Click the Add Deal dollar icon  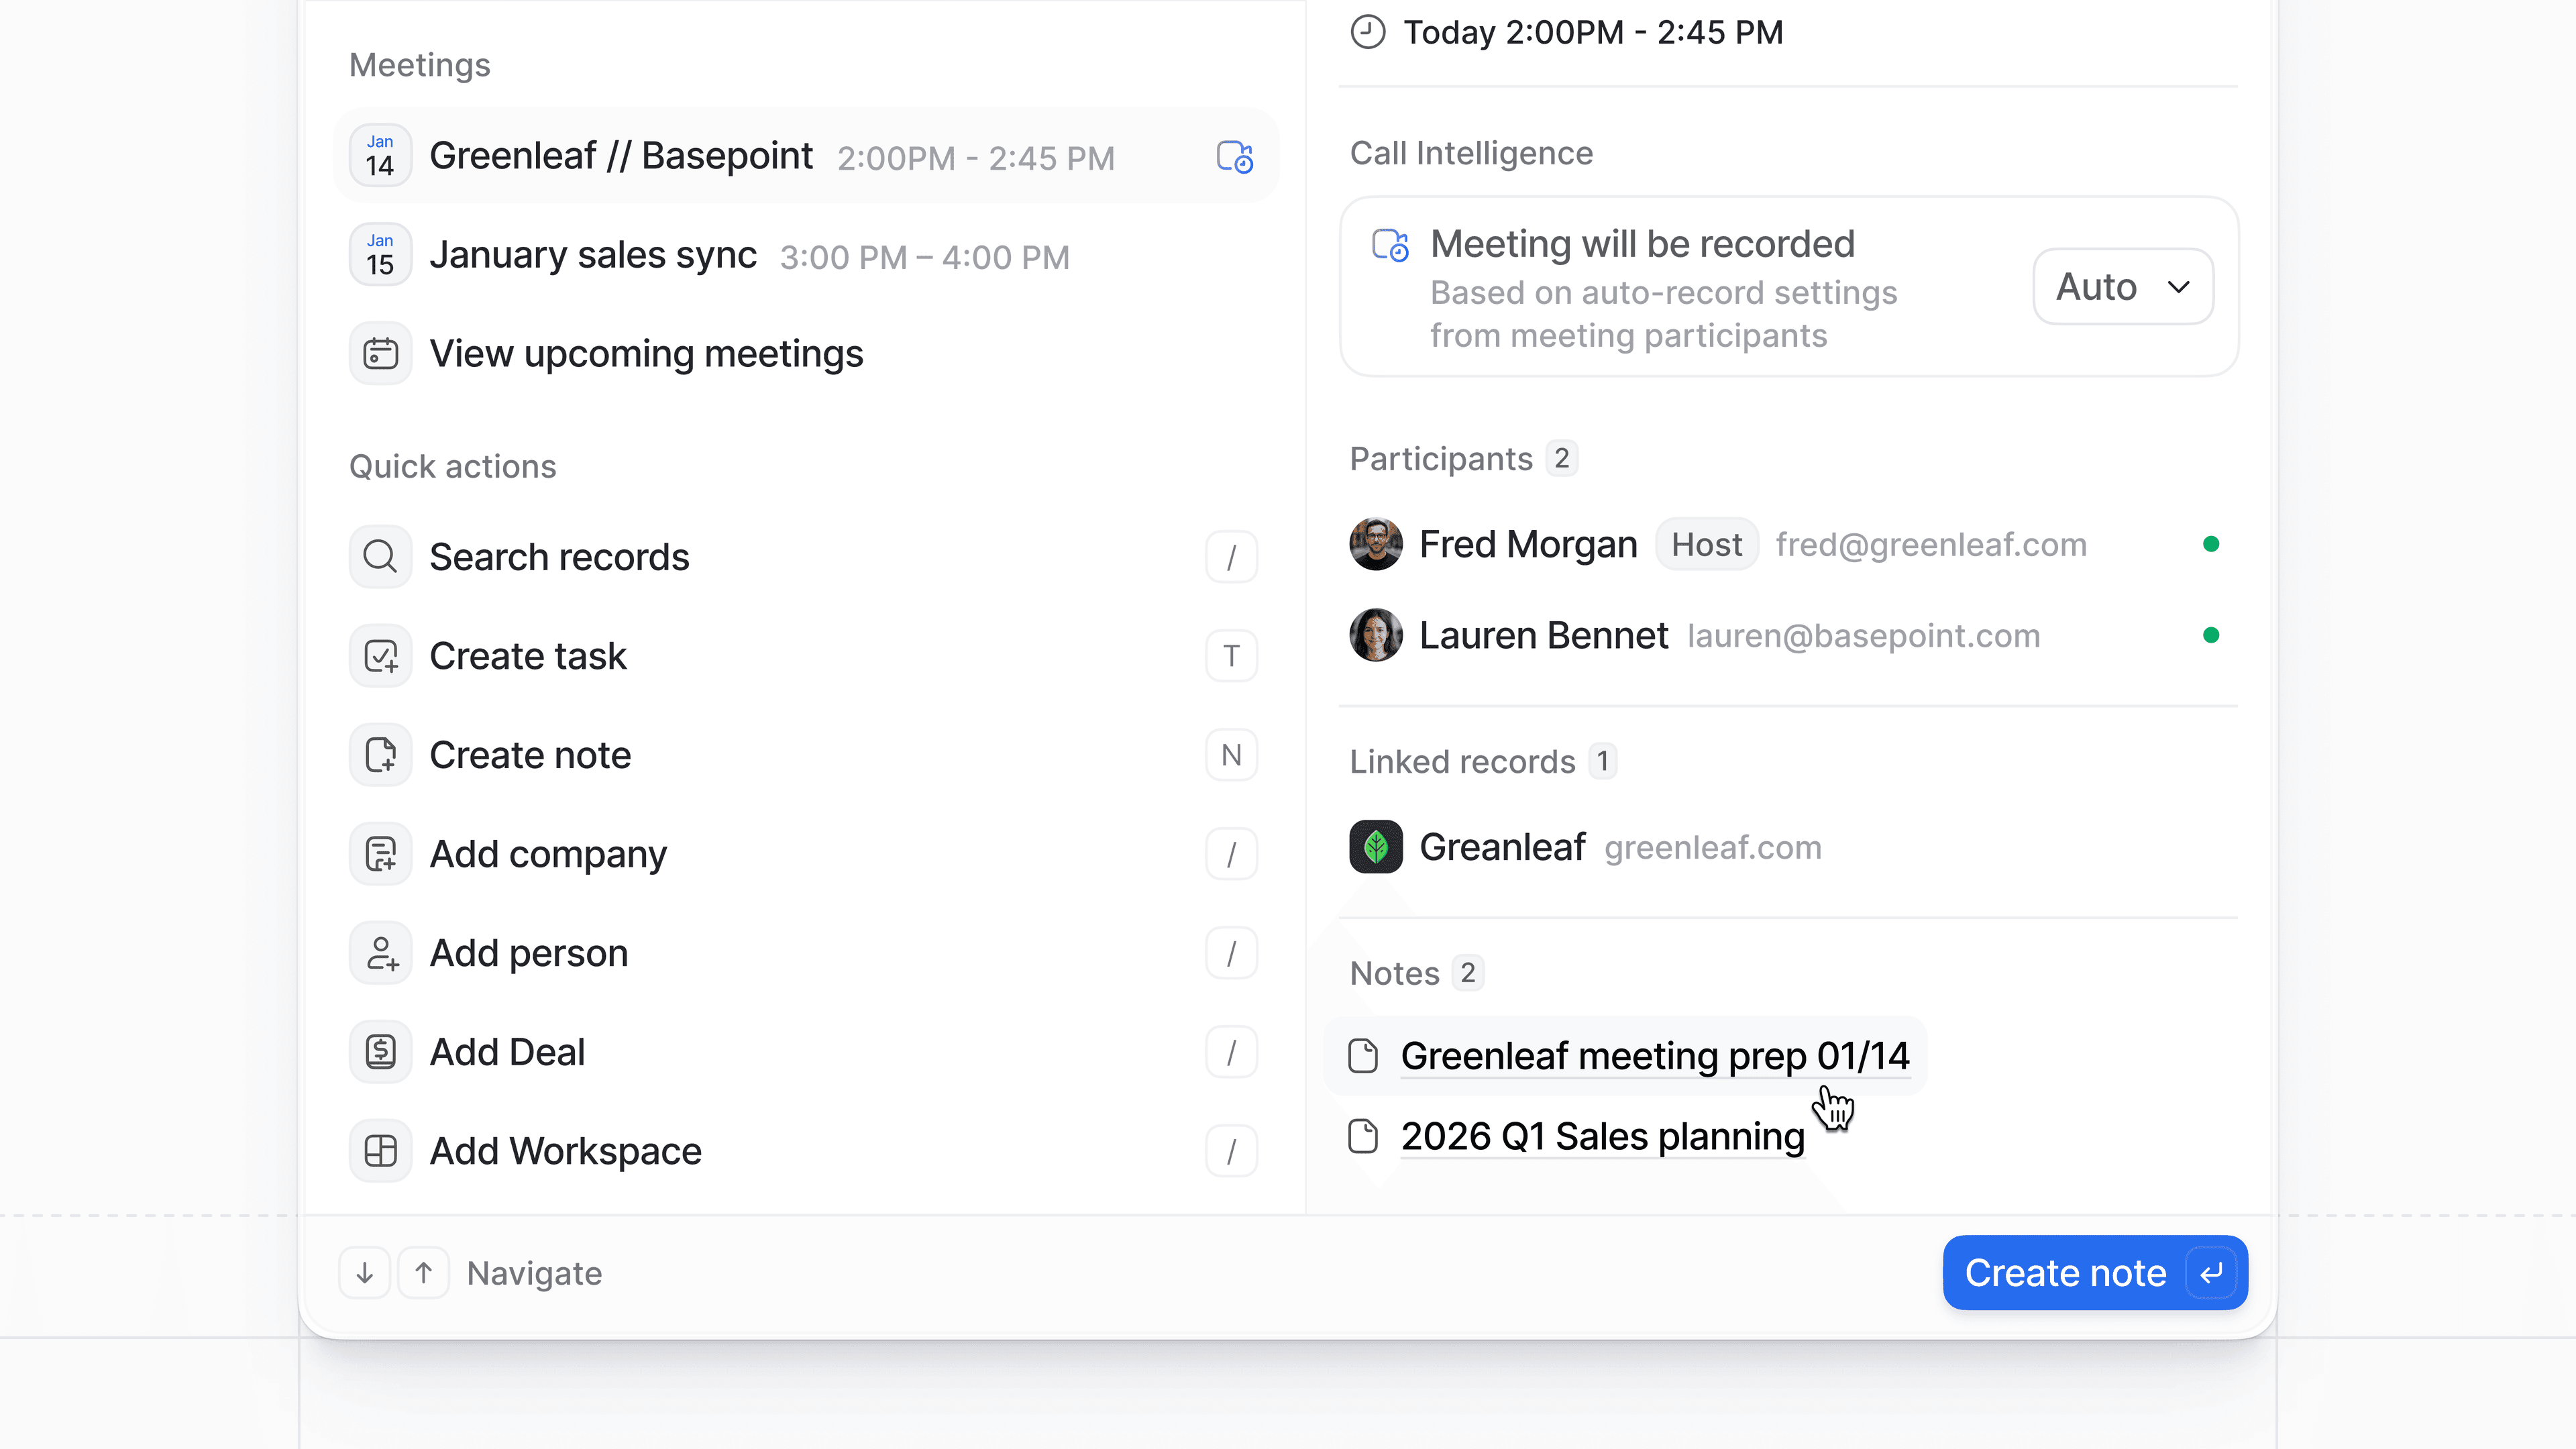pyautogui.click(x=380, y=1052)
